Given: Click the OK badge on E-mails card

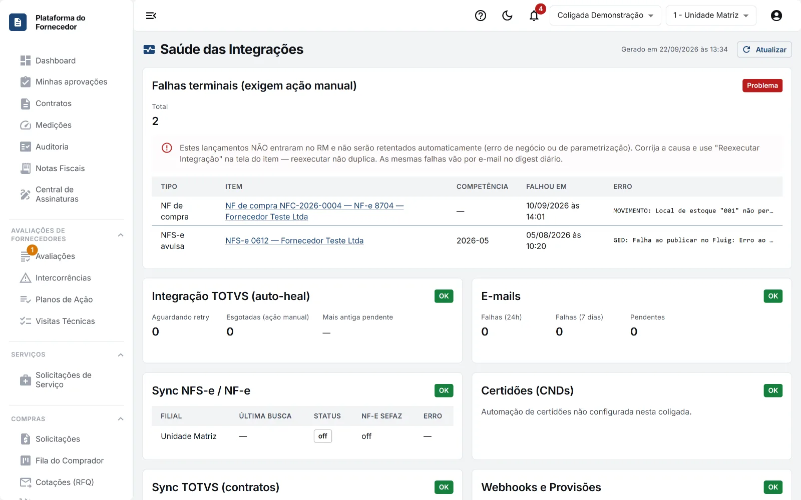Looking at the screenshot, I should 773,296.
